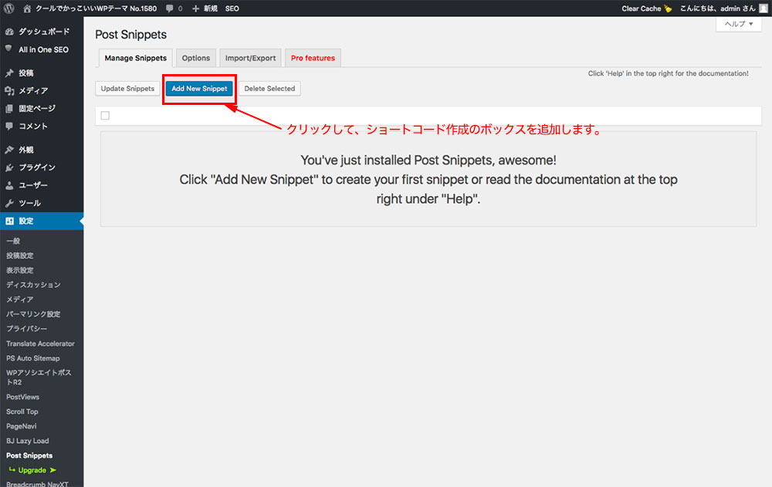Open ユーザー menu item

(x=33, y=185)
